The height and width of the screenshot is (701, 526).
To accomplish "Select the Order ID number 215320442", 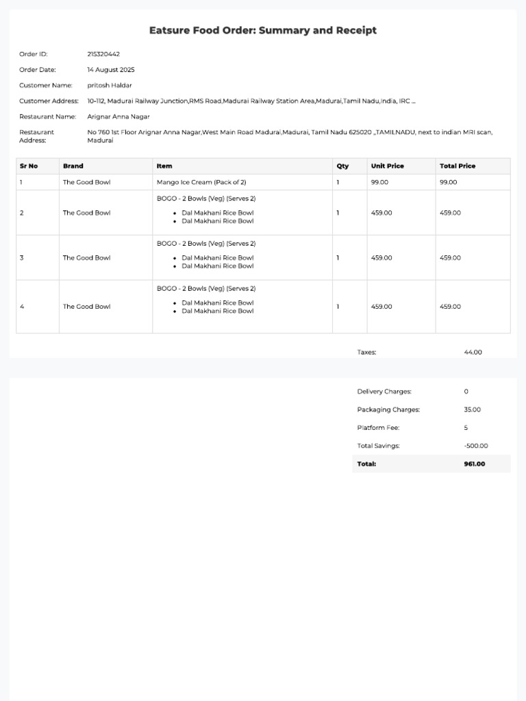I will pyautogui.click(x=103, y=54).
